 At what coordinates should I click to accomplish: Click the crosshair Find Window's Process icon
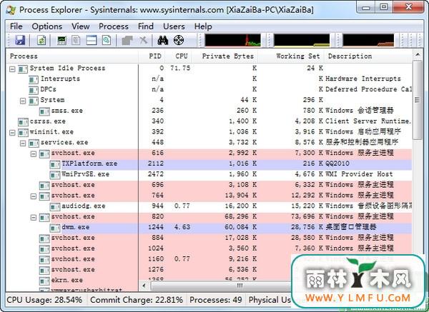click(179, 41)
